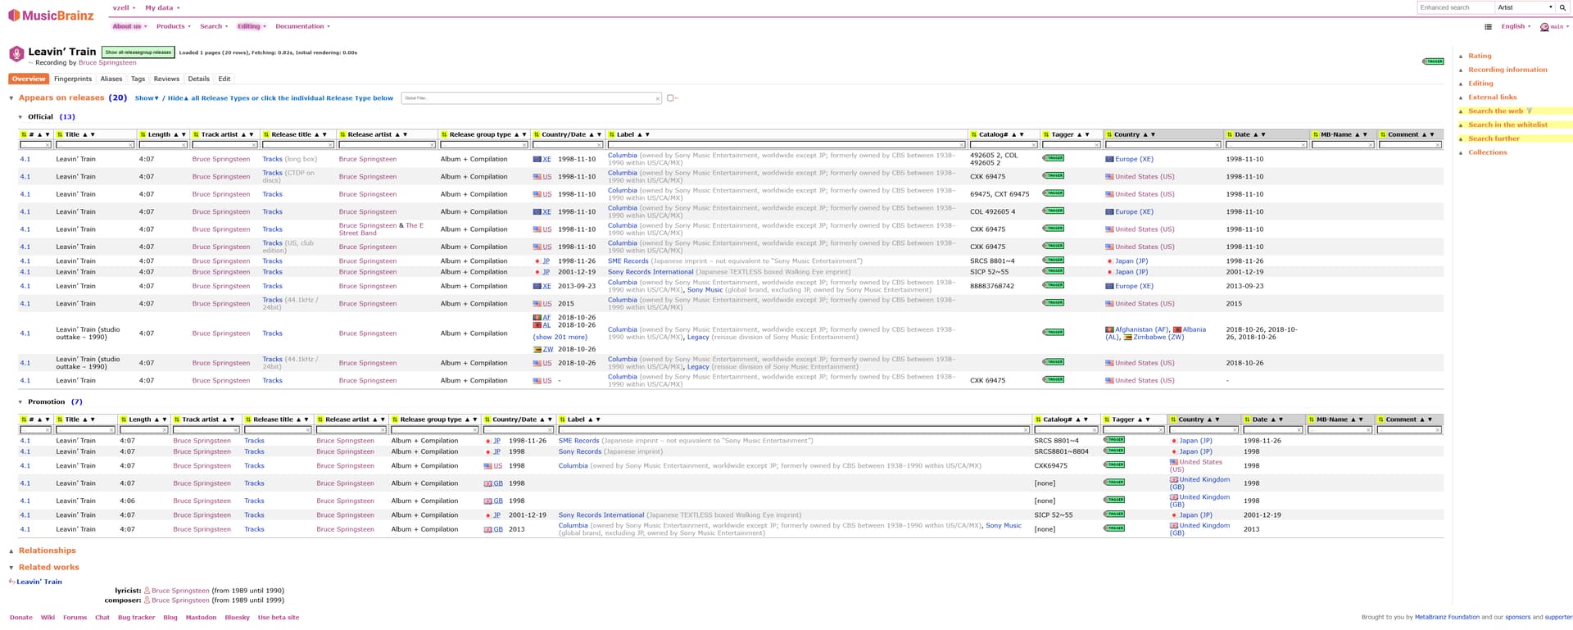Open the English language menu
The image size is (1573, 630).
click(1515, 26)
